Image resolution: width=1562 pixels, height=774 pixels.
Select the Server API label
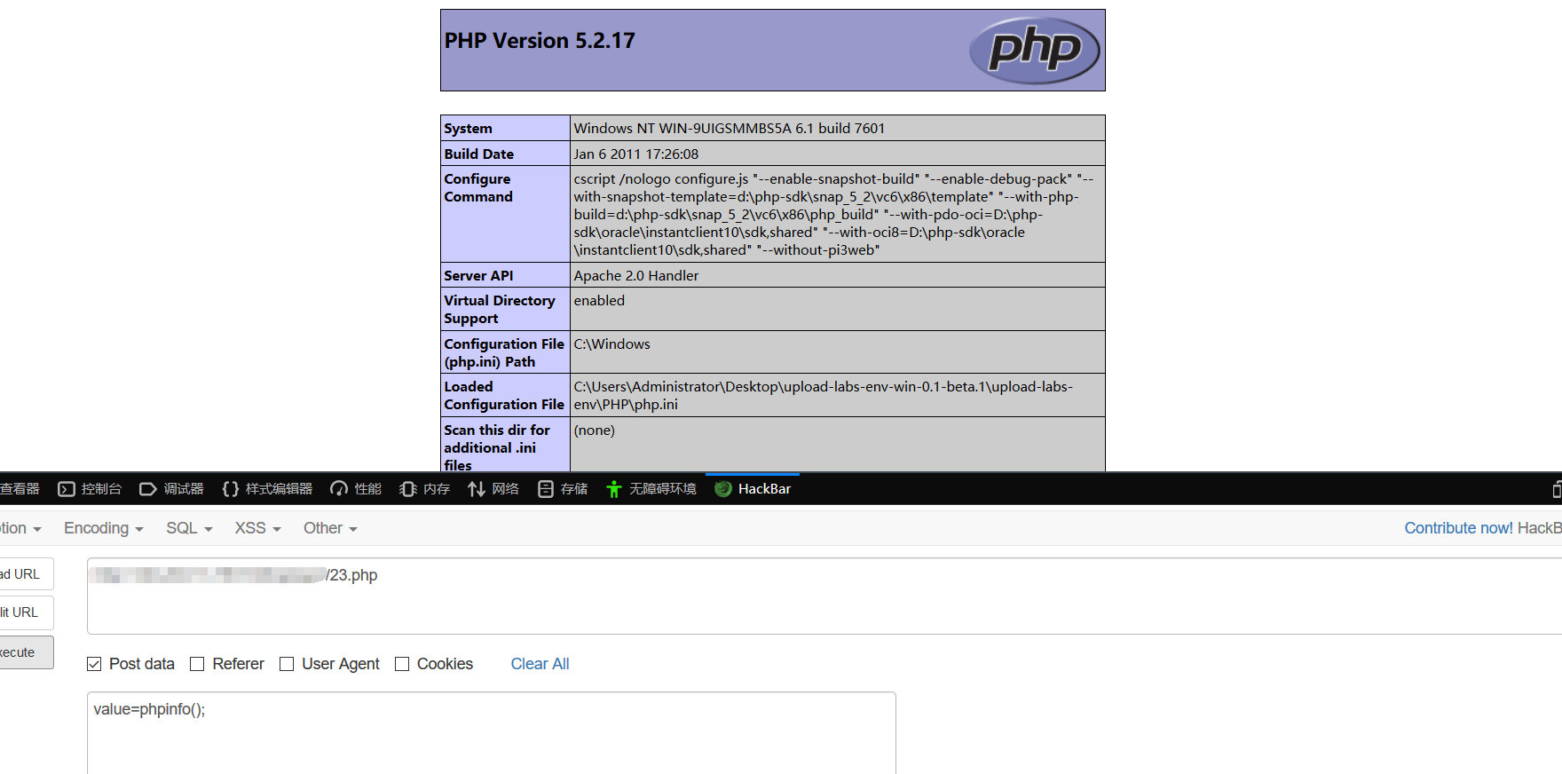479,276
